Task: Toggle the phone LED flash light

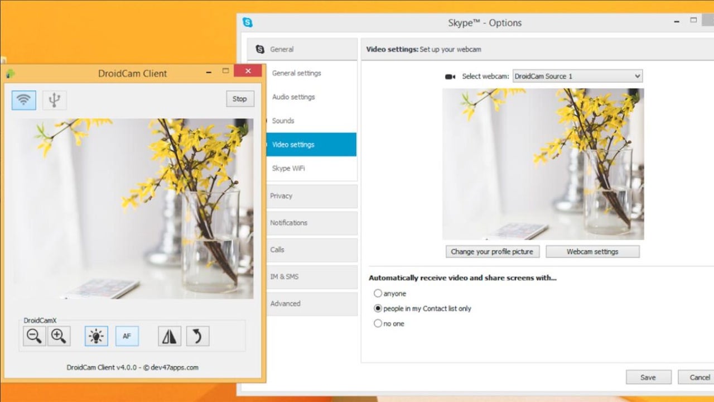Action: coord(97,336)
